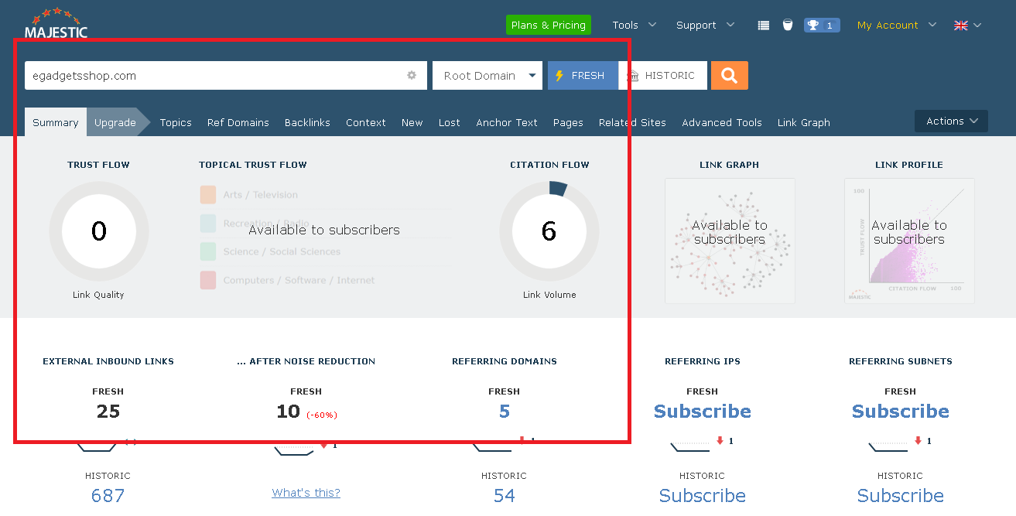Click the orange search magnifier button
This screenshot has height=516, width=1016.
[729, 75]
